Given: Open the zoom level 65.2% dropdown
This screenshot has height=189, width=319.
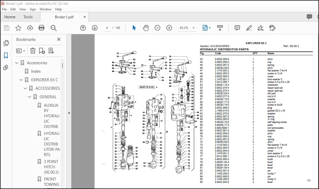Looking at the screenshot, I should [x=193, y=28].
